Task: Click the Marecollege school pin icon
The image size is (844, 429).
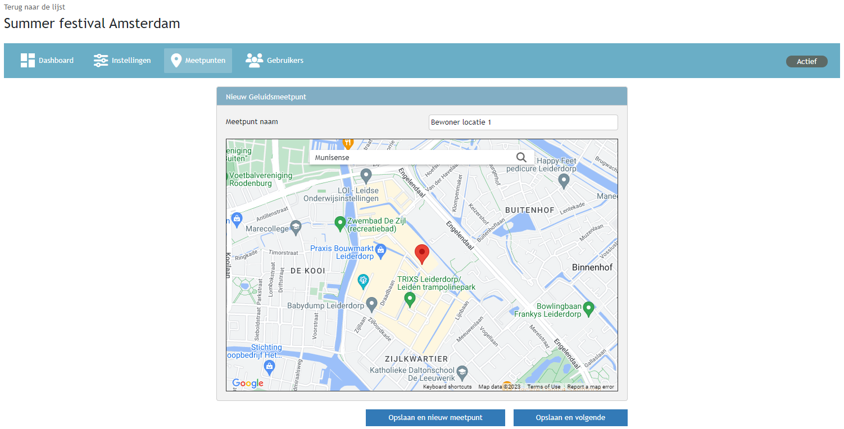Action: [x=296, y=227]
